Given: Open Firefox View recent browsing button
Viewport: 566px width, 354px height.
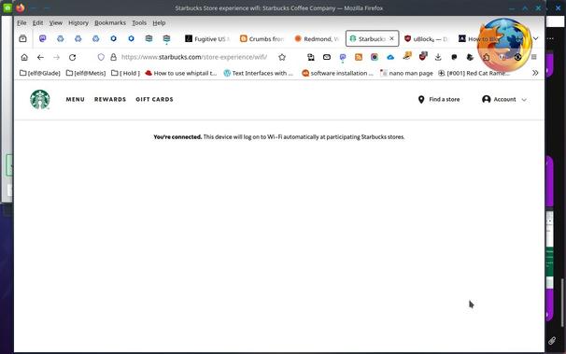Looking at the screenshot, I should tap(22, 38).
